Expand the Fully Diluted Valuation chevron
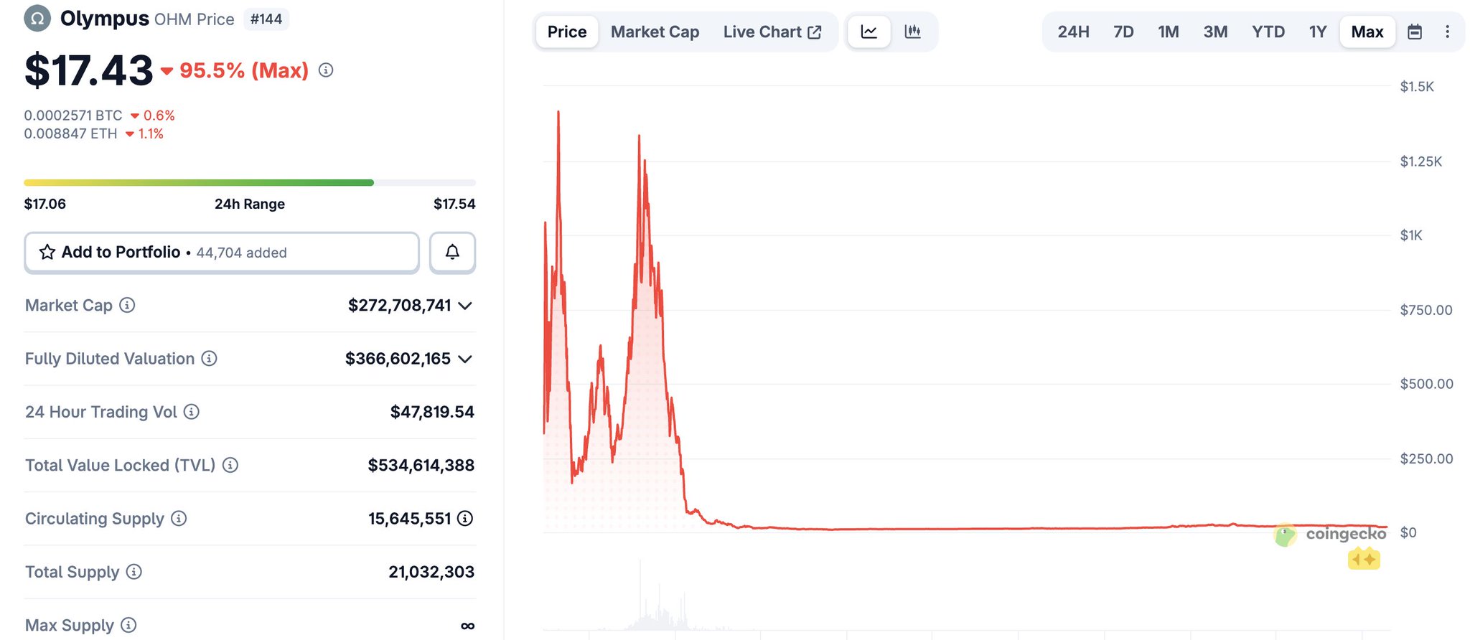The image size is (1470, 640). (x=465, y=359)
